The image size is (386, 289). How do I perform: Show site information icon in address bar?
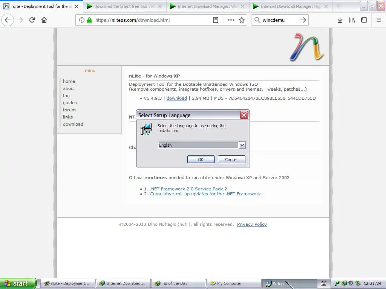pyautogui.click(x=81, y=20)
